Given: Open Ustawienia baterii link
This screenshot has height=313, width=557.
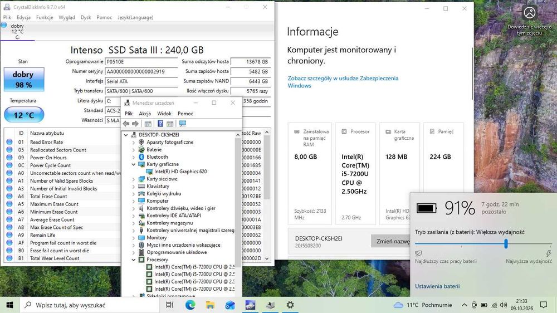Looking at the screenshot, I should pos(437,286).
